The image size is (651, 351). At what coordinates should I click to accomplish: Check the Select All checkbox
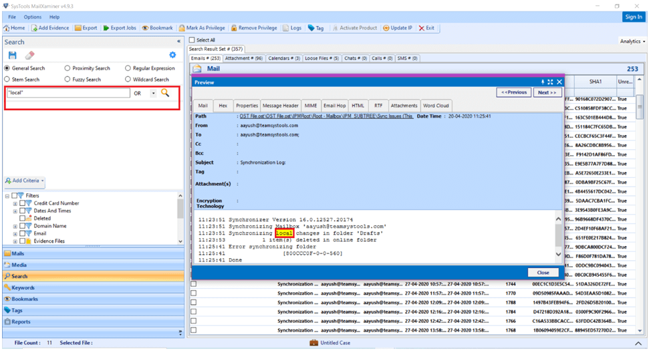click(192, 40)
